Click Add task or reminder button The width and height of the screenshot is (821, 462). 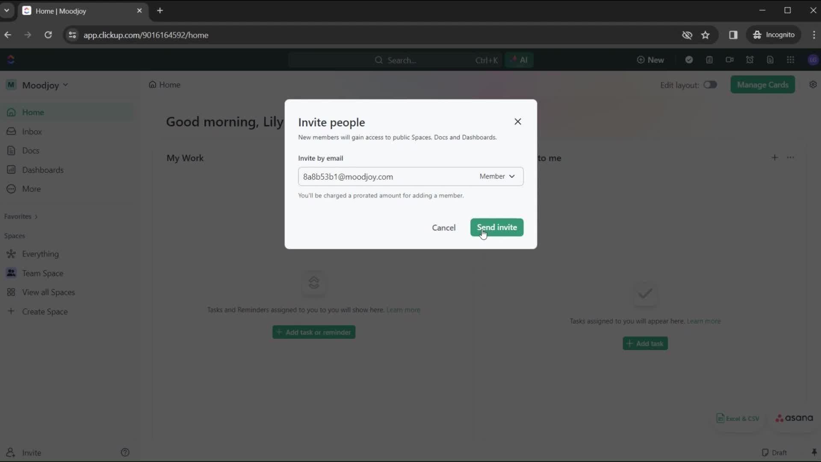click(313, 332)
